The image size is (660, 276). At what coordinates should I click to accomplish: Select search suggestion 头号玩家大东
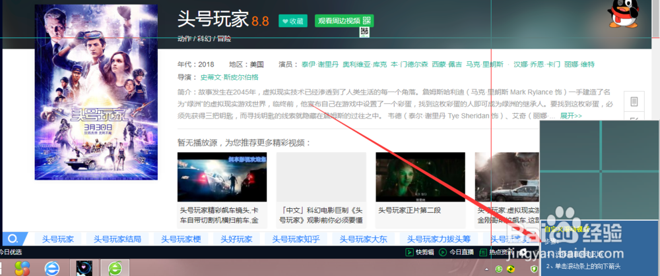tap(363, 240)
